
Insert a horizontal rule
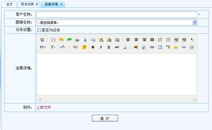click(168, 47)
